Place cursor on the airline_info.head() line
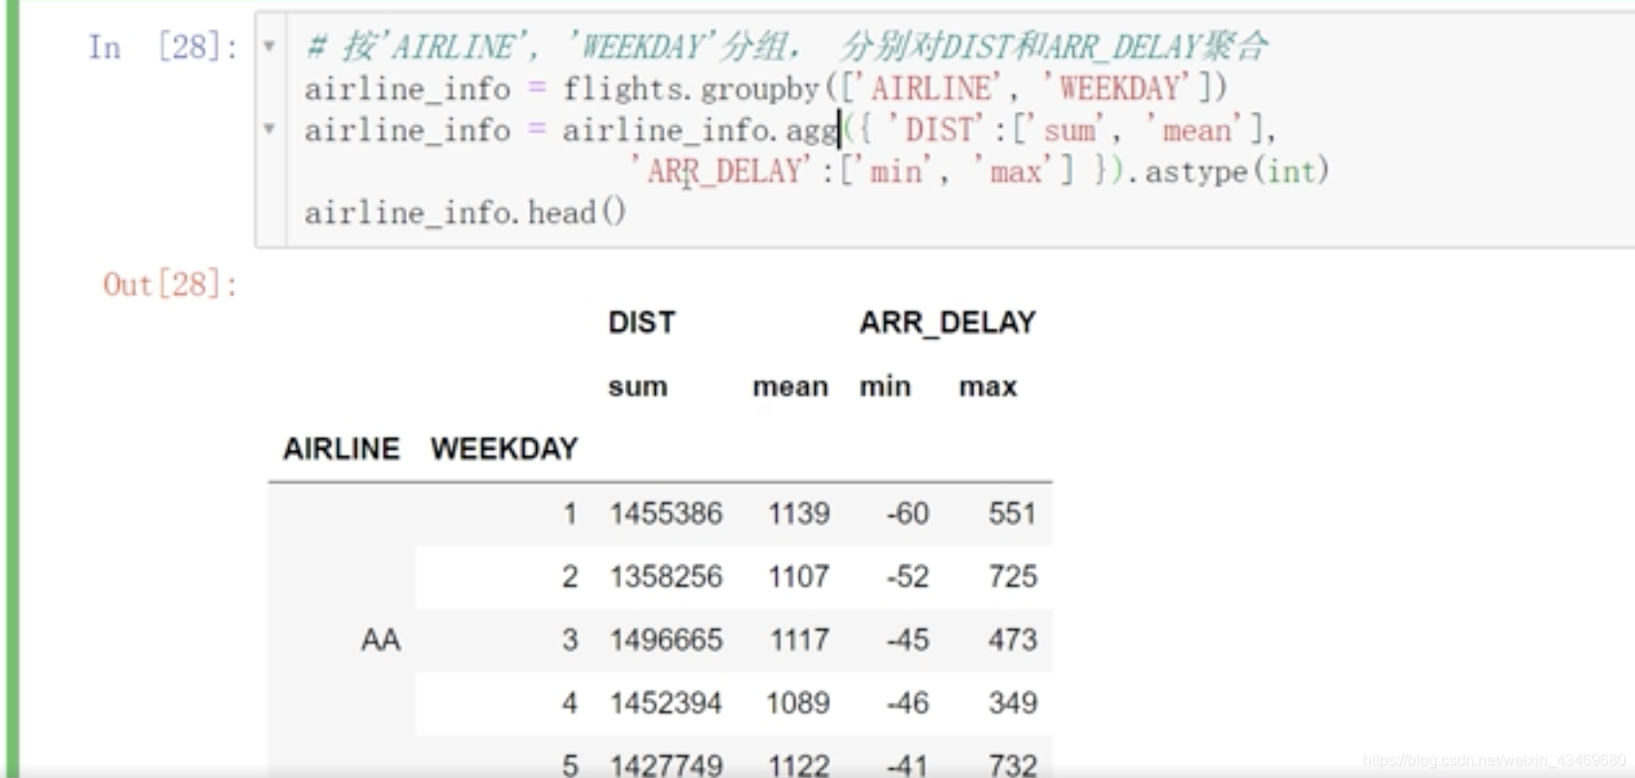This screenshot has width=1635, height=778. 465,212
